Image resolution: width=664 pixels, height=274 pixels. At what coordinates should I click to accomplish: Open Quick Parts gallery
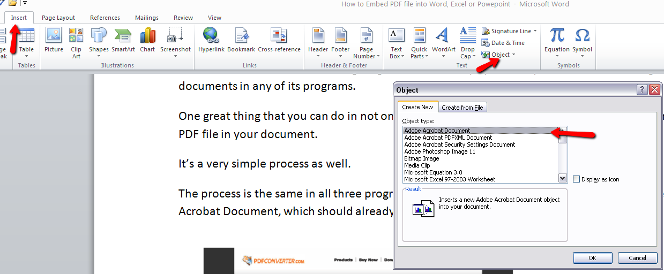click(x=419, y=43)
